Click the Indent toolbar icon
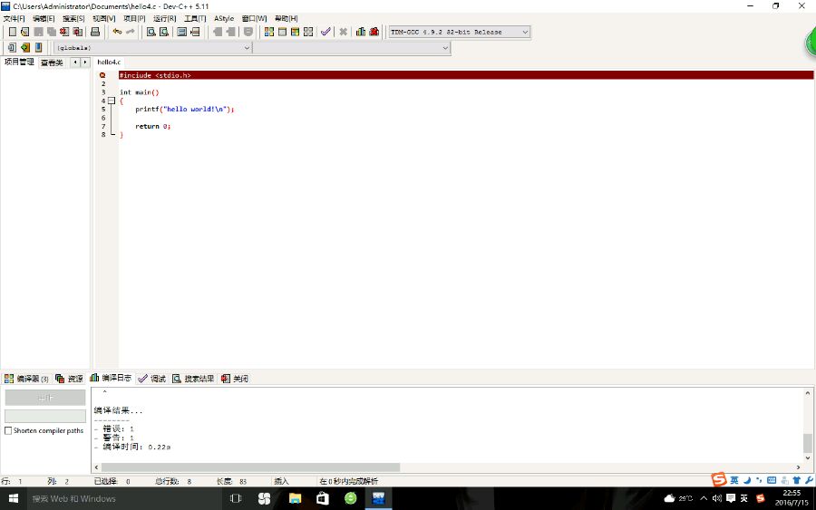Screen dimensions: 816x510 coord(218,32)
